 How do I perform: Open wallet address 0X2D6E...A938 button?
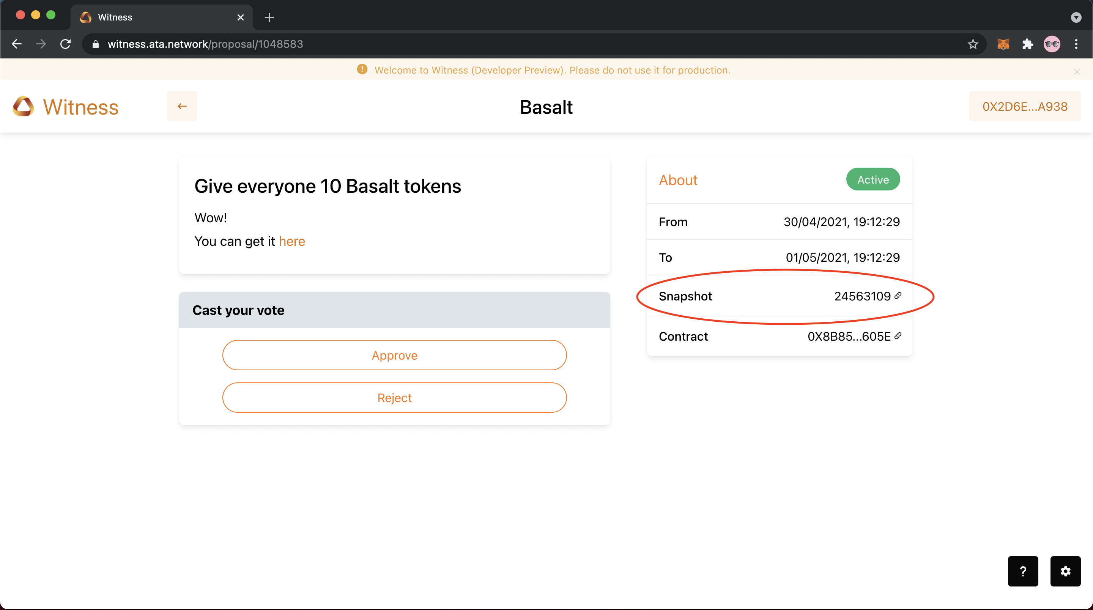(x=1025, y=107)
